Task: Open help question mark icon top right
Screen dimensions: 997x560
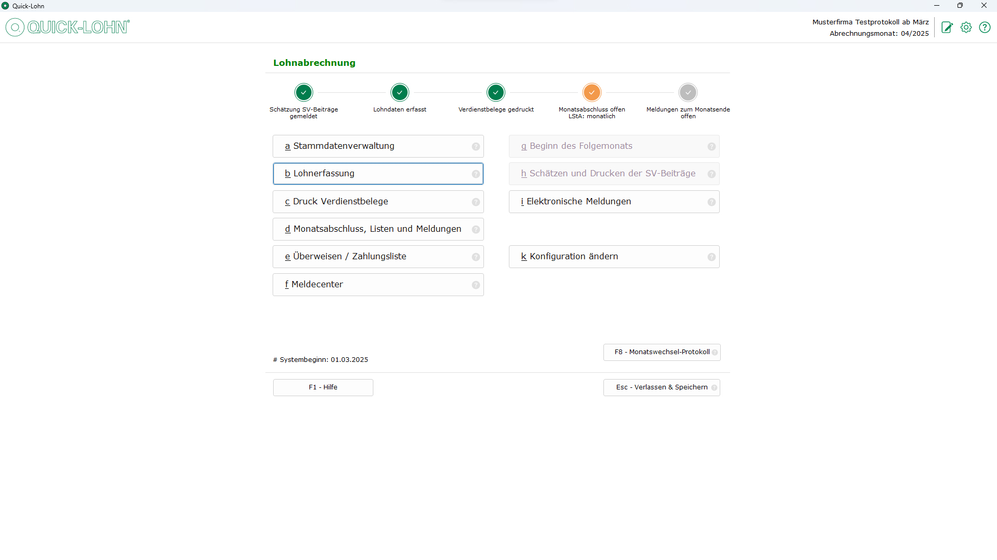Action: click(x=985, y=27)
